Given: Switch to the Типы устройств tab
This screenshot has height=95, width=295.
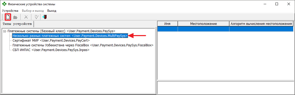Looking at the screenshot, I should click(x=17, y=24).
